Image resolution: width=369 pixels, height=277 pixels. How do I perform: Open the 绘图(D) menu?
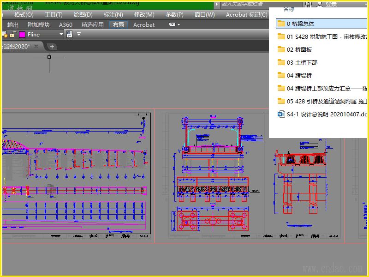83,15
